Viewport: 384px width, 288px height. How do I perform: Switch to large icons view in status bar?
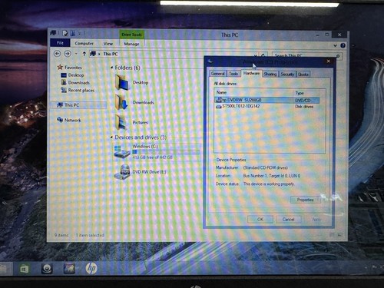point(339,234)
